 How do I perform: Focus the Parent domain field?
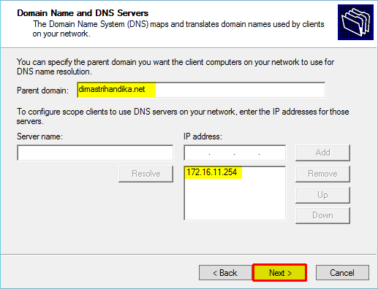201,90
